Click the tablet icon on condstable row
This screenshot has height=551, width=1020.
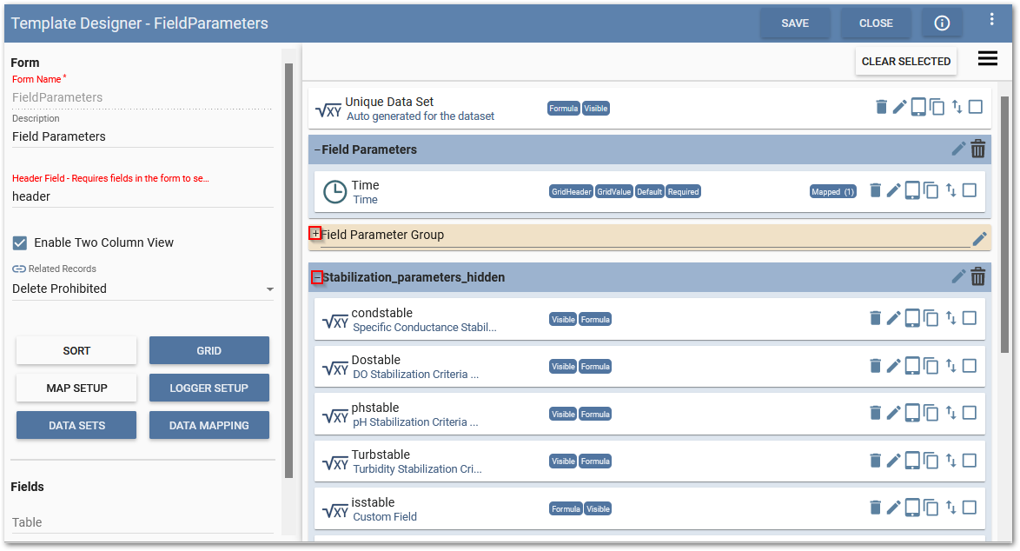912,318
